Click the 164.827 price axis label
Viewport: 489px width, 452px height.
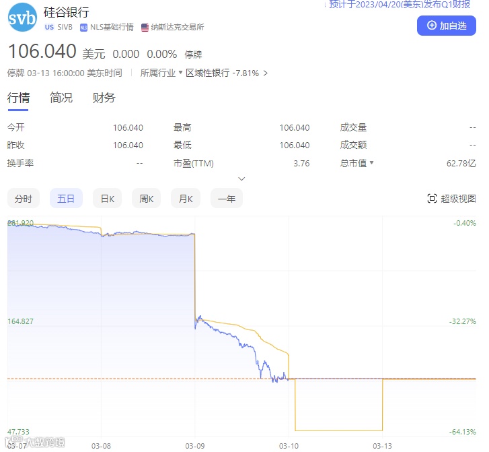coord(20,321)
